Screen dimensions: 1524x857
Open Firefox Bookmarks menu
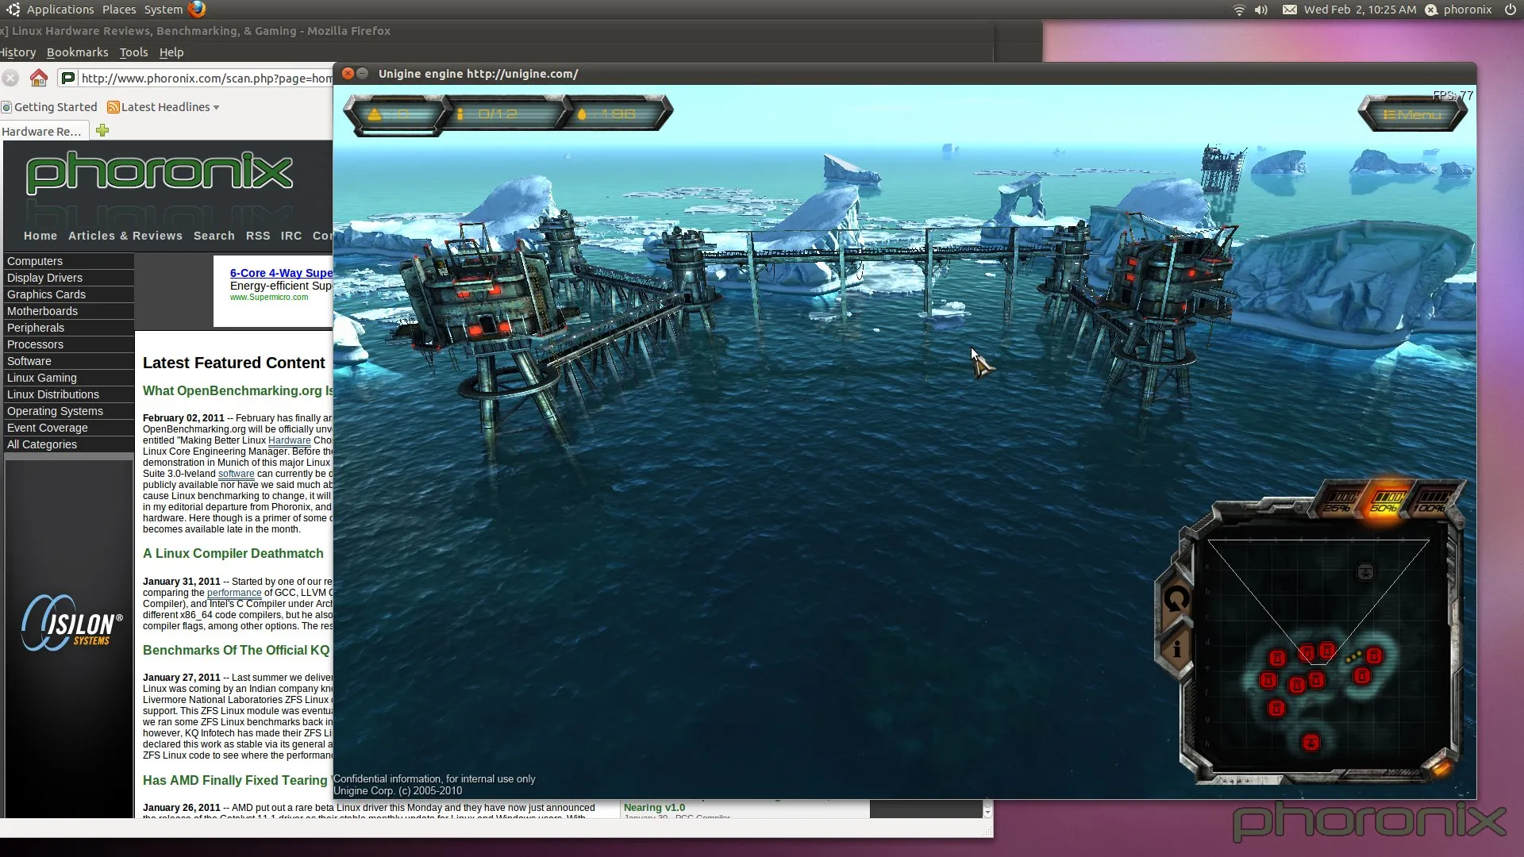point(77,52)
